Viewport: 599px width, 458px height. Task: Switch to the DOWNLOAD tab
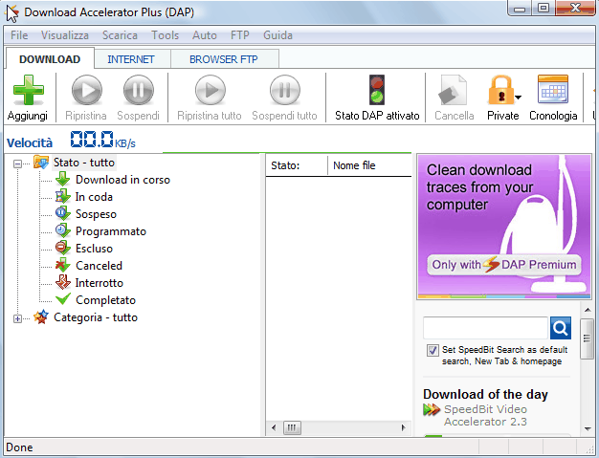(50, 59)
